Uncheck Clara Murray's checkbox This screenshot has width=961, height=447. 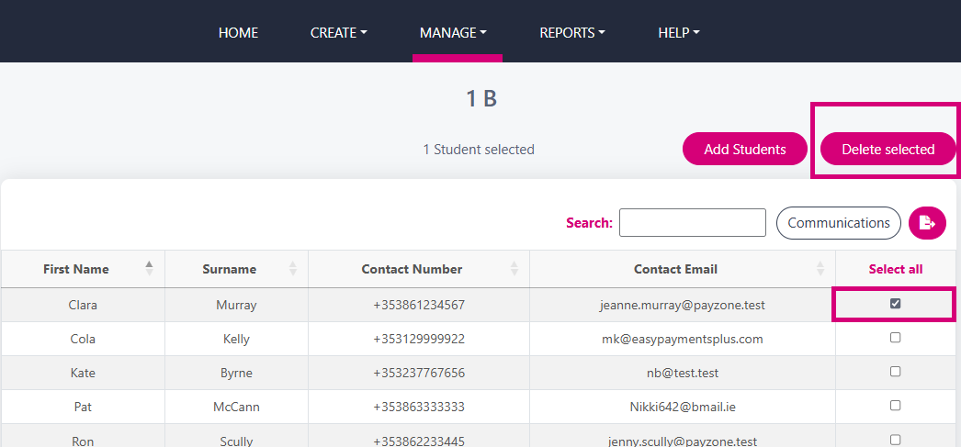[896, 303]
